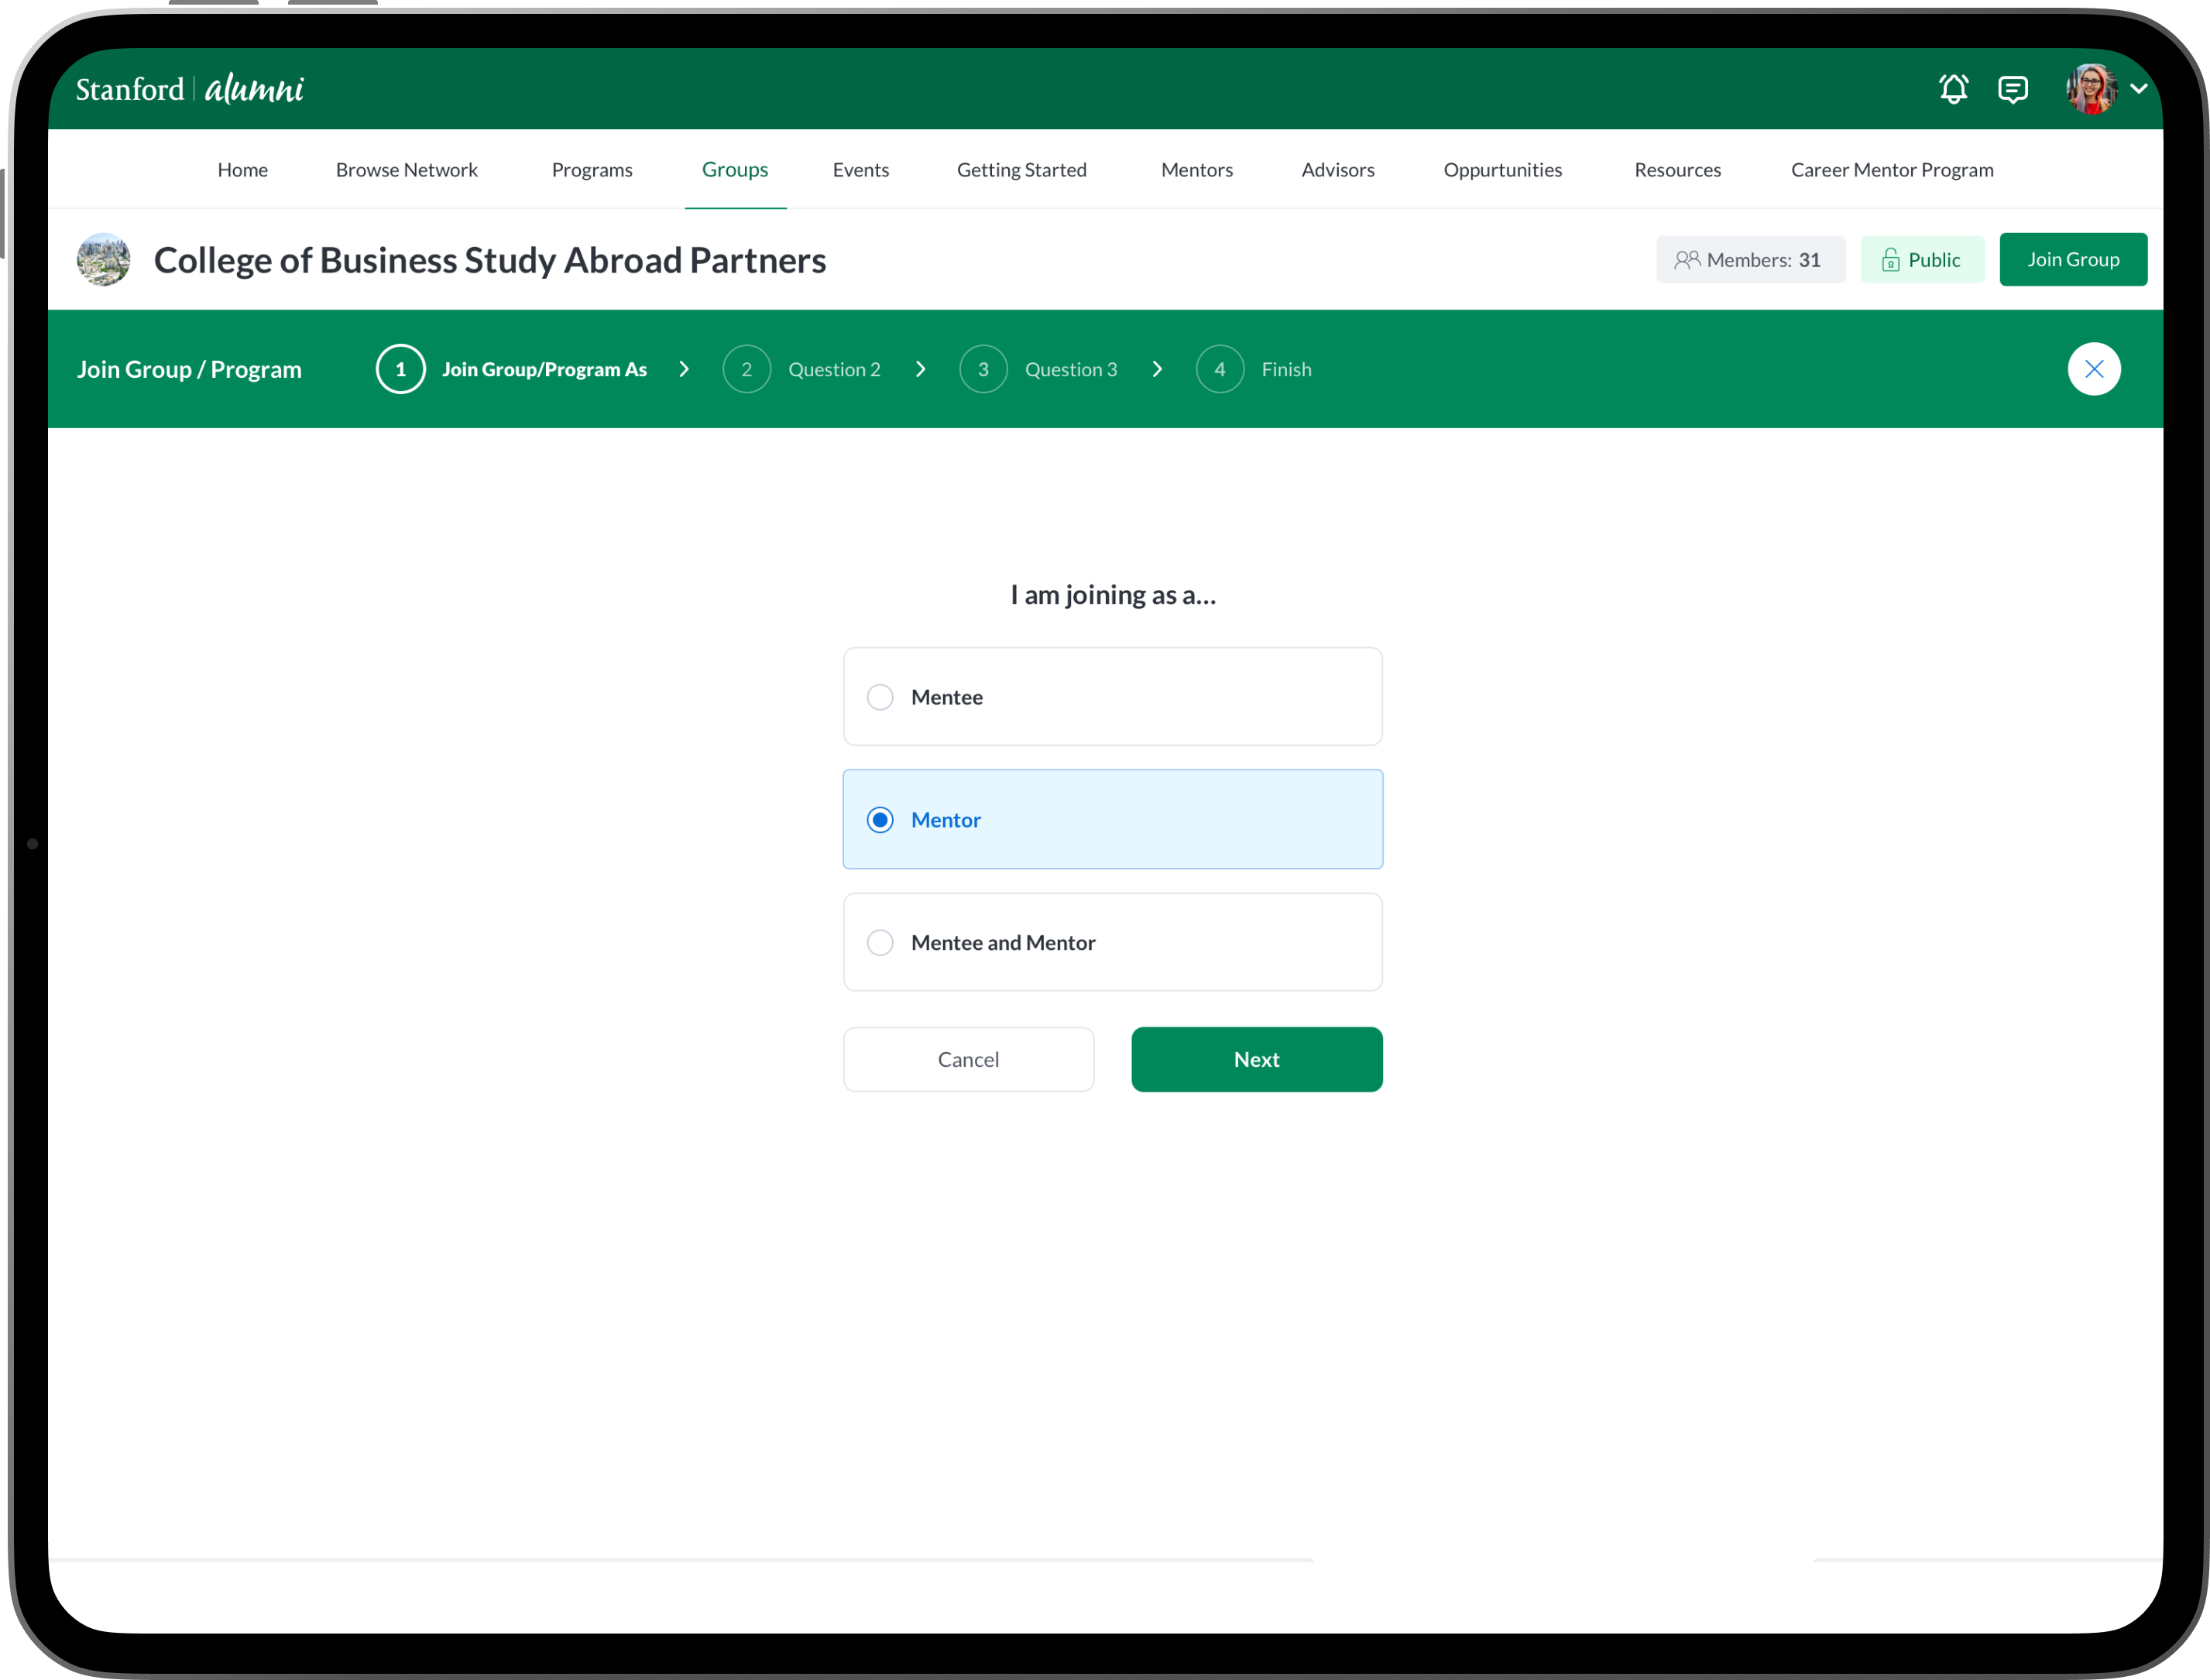
Task: Click the user profile avatar photo
Action: click(x=2091, y=89)
